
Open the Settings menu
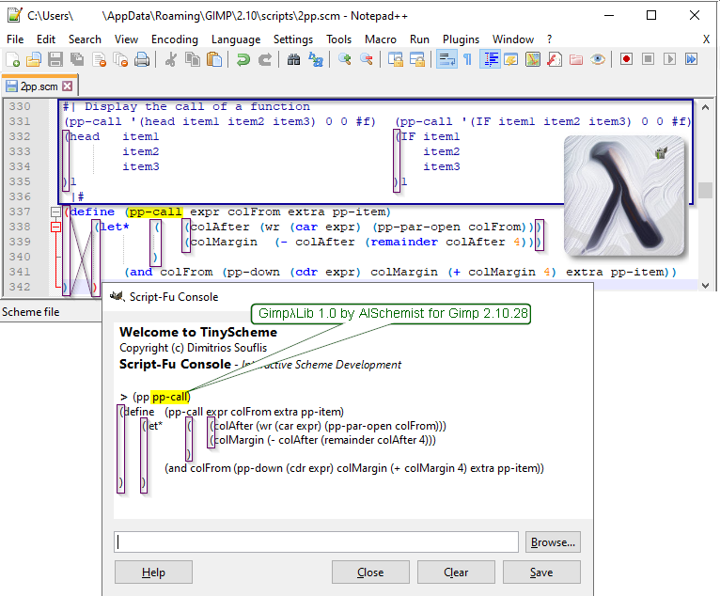click(x=293, y=39)
